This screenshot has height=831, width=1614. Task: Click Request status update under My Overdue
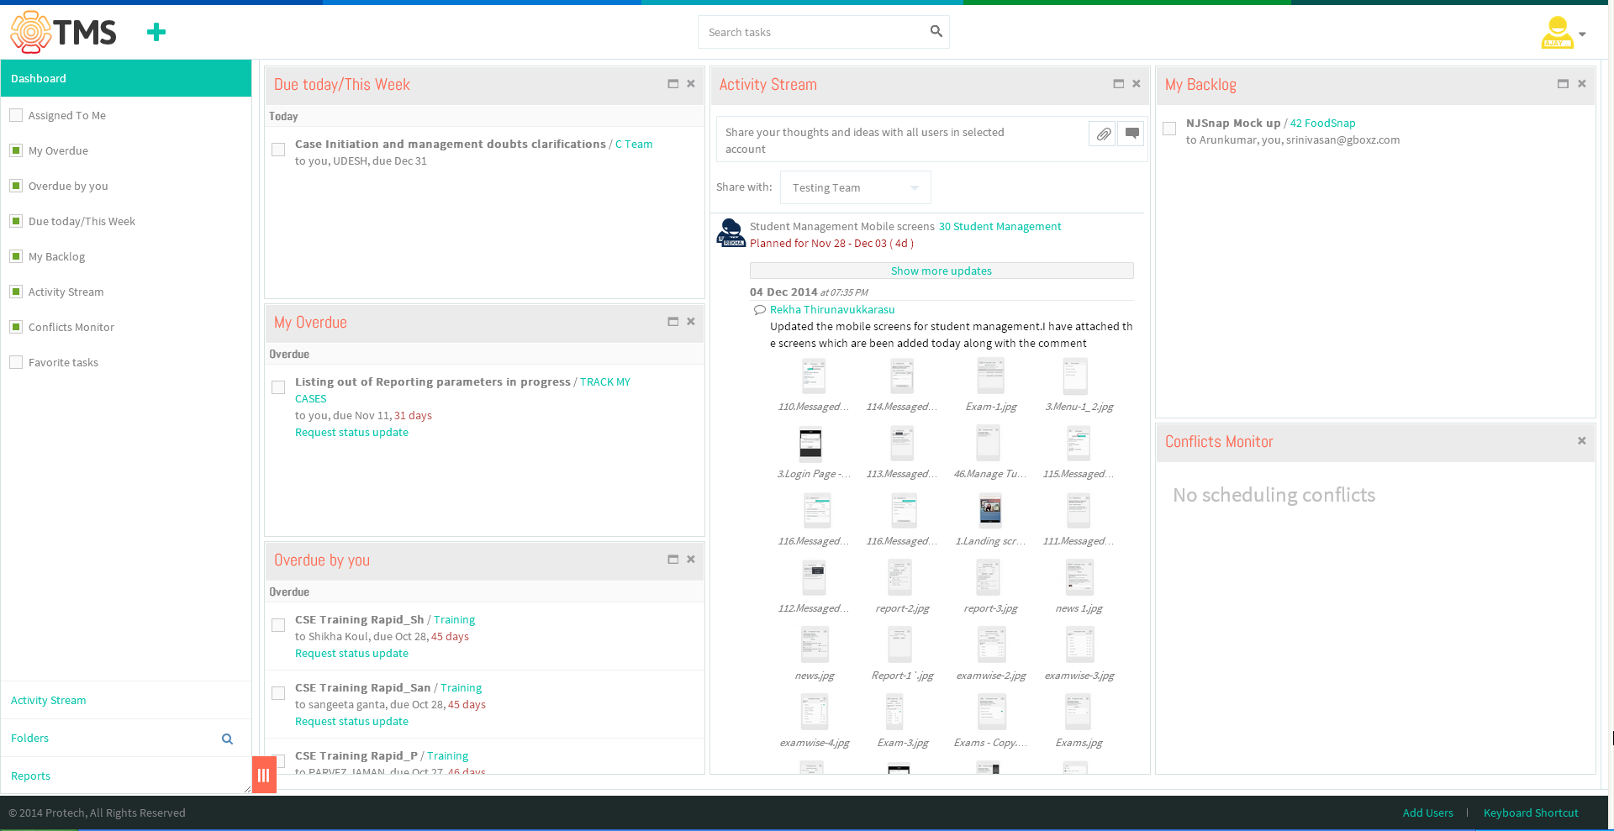351,432
